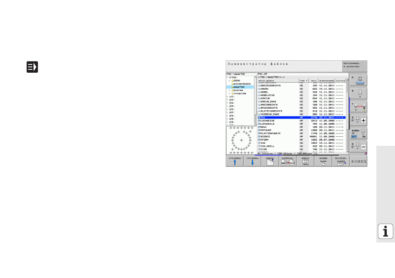Click the КОНЕЦ end softkey
Image resolution: width=395 pixels, height=278 pixels.
click(x=359, y=161)
